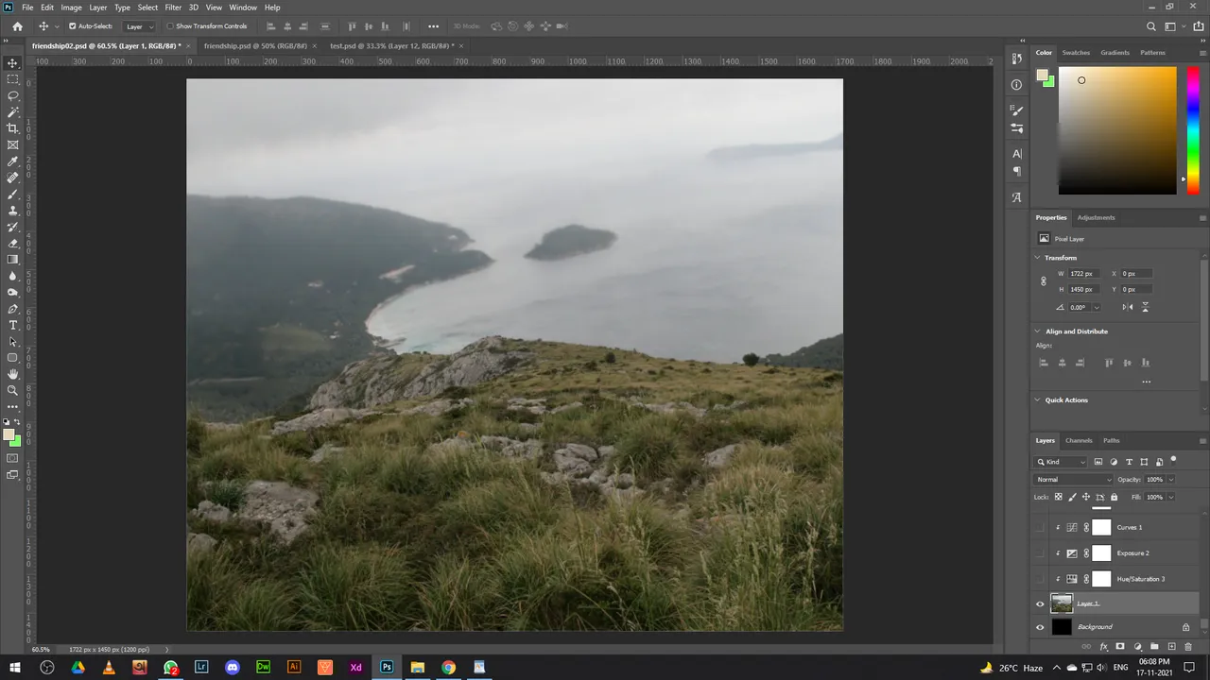Image resolution: width=1210 pixels, height=680 pixels.
Task: Select the Spot Healing Brush tool
Action: pyautogui.click(x=13, y=178)
